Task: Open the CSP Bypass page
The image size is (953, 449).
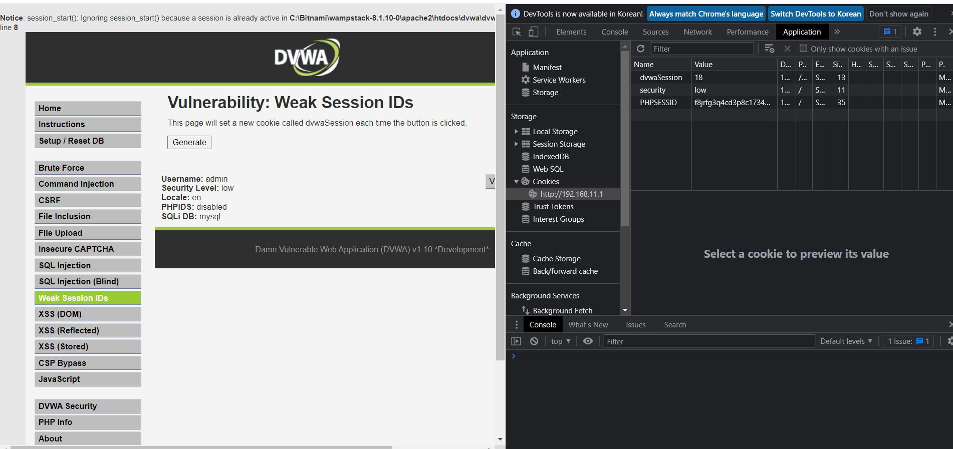Action: point(88,363)
